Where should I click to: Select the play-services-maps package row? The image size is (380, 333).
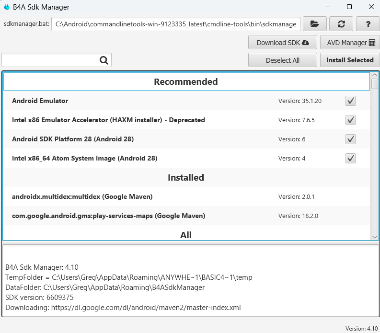(x=144, y=216)
